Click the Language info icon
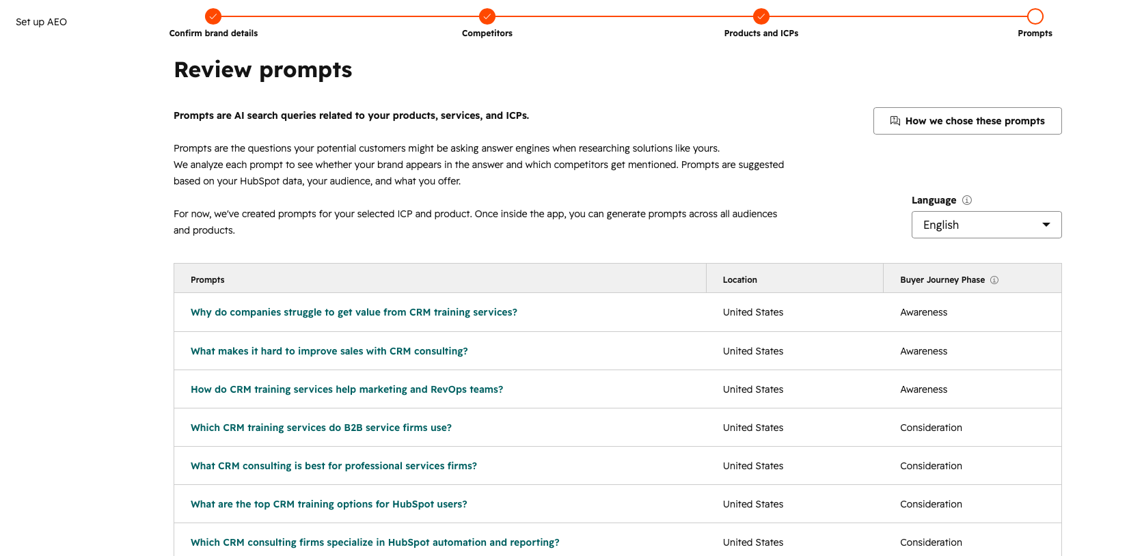1129x556 pixels. [967, 200]
